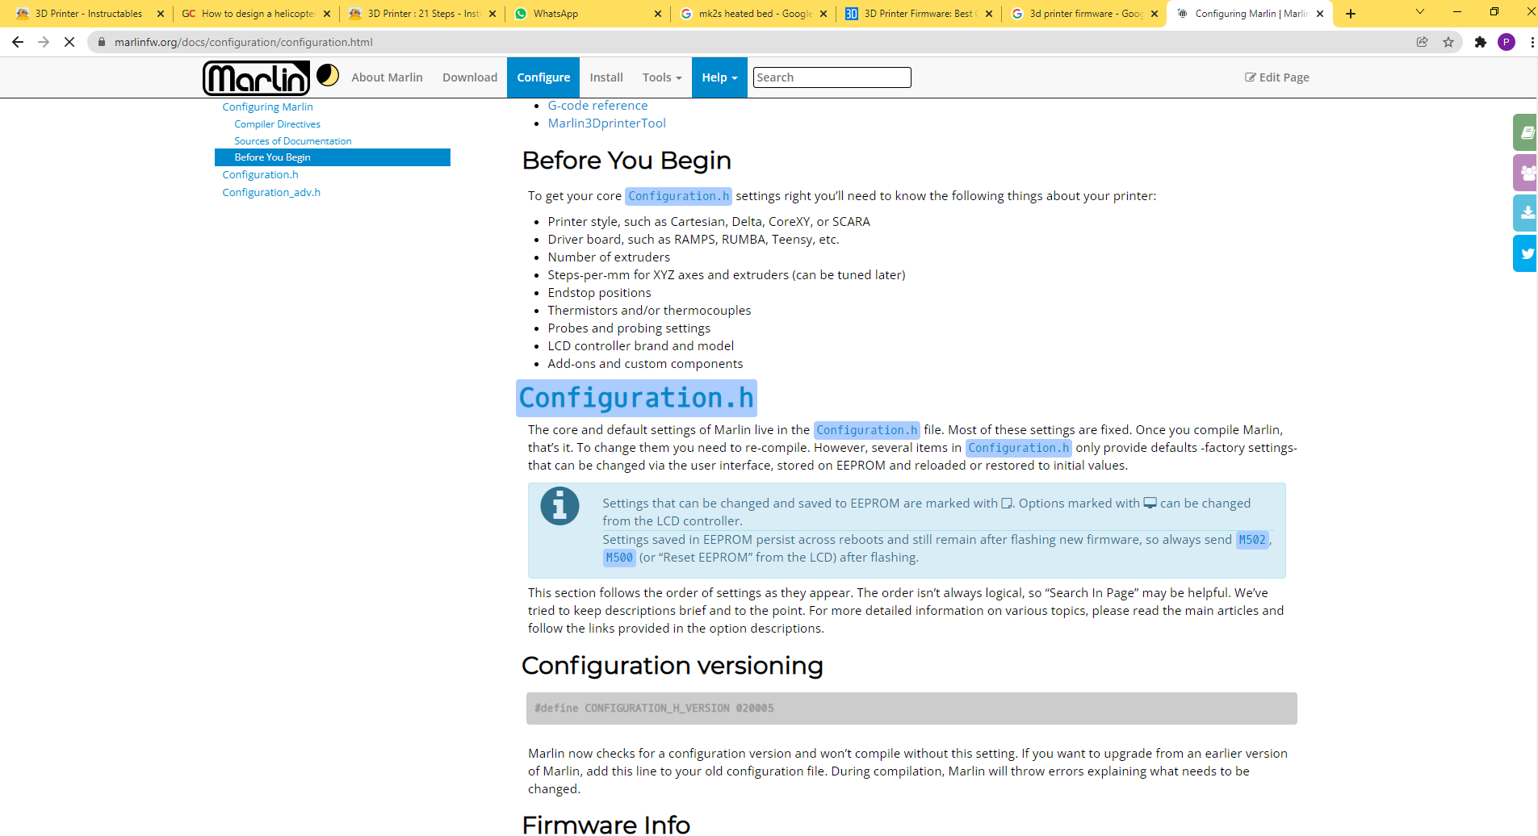Open Configuration.h sidebar link
1538x836 pixels.
point(260,174)
